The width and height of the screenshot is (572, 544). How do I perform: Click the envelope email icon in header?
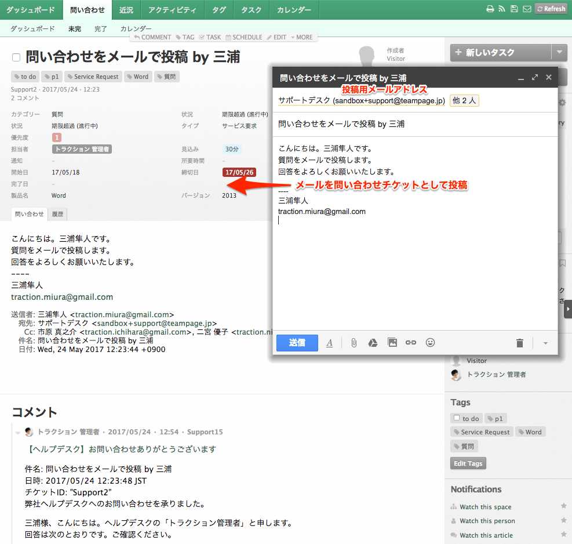point(527,9)
